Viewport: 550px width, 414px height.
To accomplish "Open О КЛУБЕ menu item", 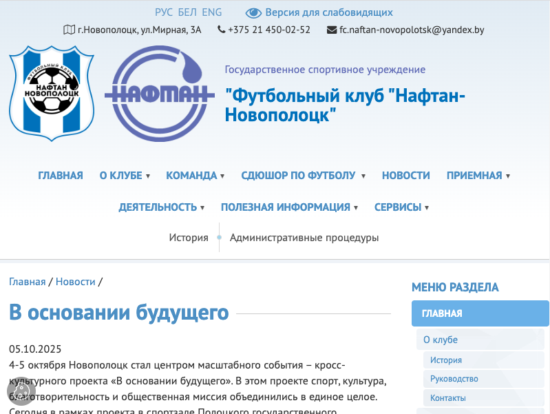I will pos(121,175).
